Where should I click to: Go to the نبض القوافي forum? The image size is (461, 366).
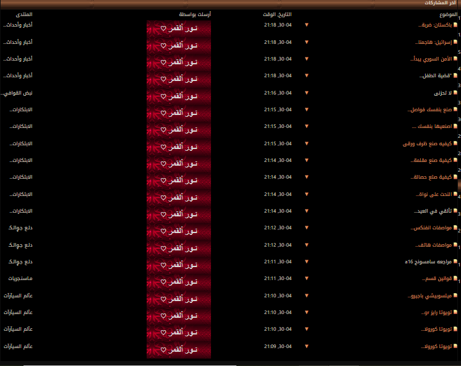coord(17,93)
